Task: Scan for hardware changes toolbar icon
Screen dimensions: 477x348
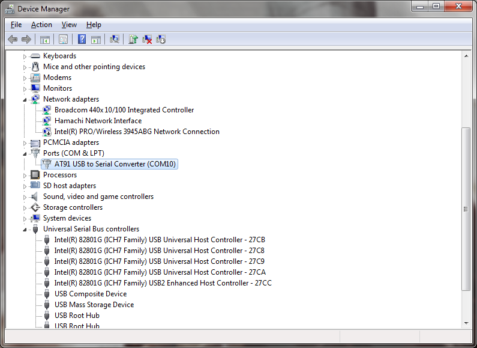Action: 115,39
